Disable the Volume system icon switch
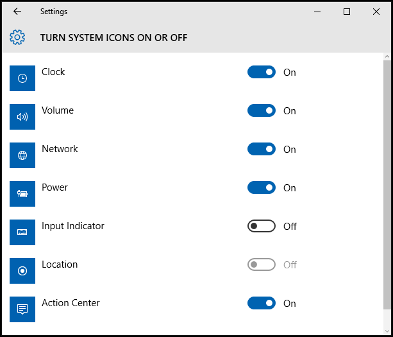This screenshot has height=337, width=393. tap(262, 110)
